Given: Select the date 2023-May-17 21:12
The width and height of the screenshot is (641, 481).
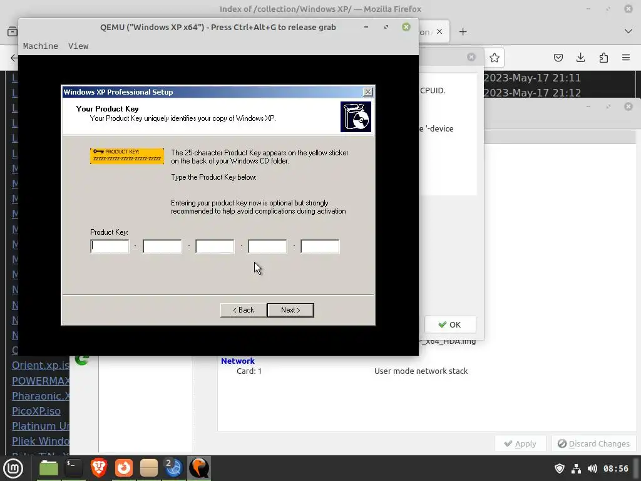Looking at the screenshot, I should point(532,93).
